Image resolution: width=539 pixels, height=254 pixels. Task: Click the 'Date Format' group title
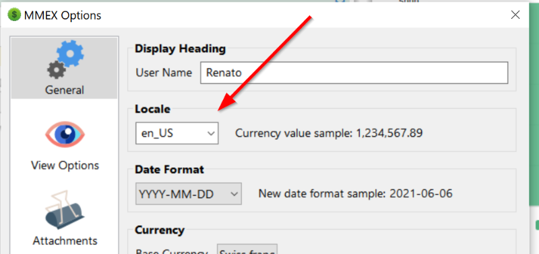coord(169,169)
